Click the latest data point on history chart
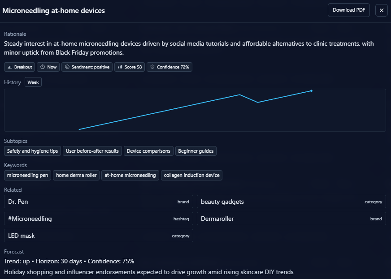 coord(311,91)
